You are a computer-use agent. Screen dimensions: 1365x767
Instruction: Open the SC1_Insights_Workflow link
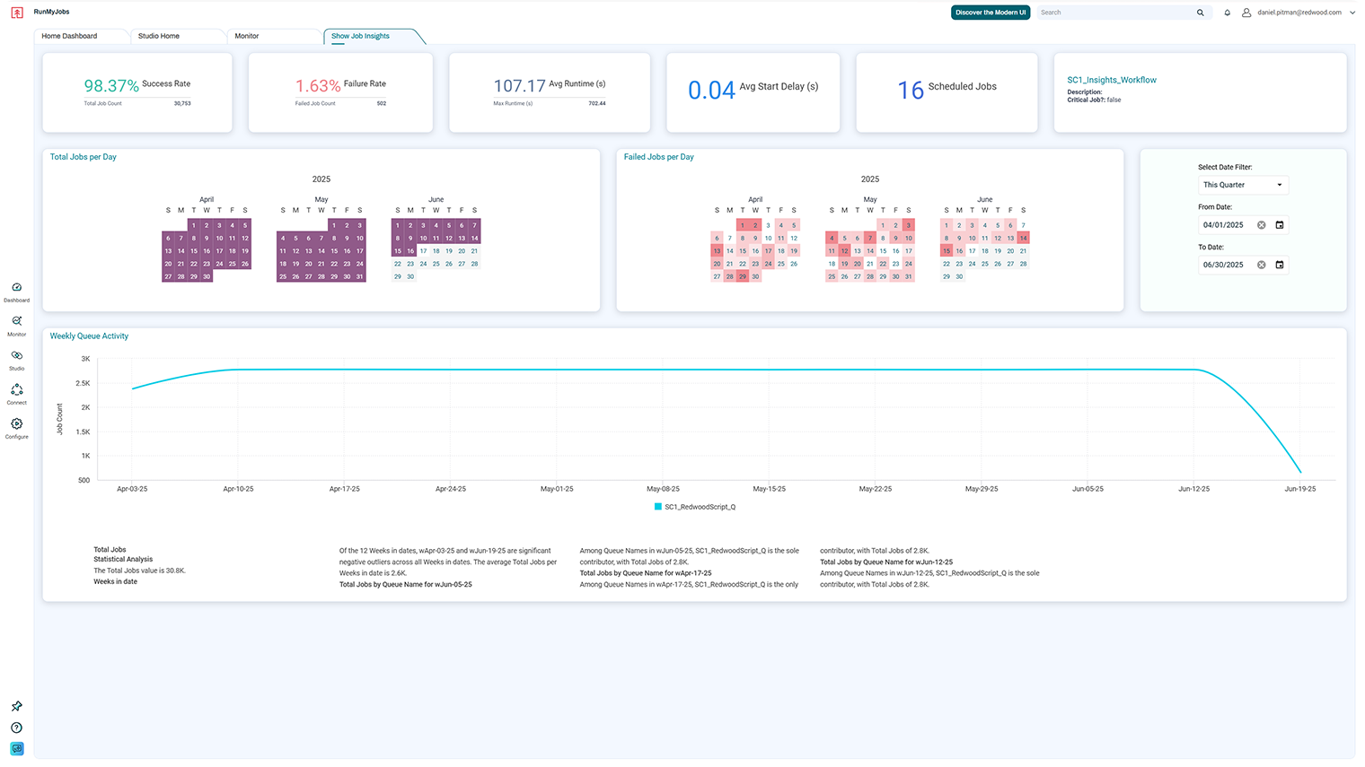point(1111,79)
